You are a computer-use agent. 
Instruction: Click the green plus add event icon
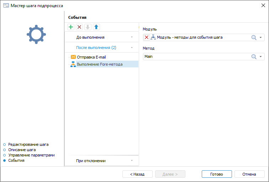point(71,27)
